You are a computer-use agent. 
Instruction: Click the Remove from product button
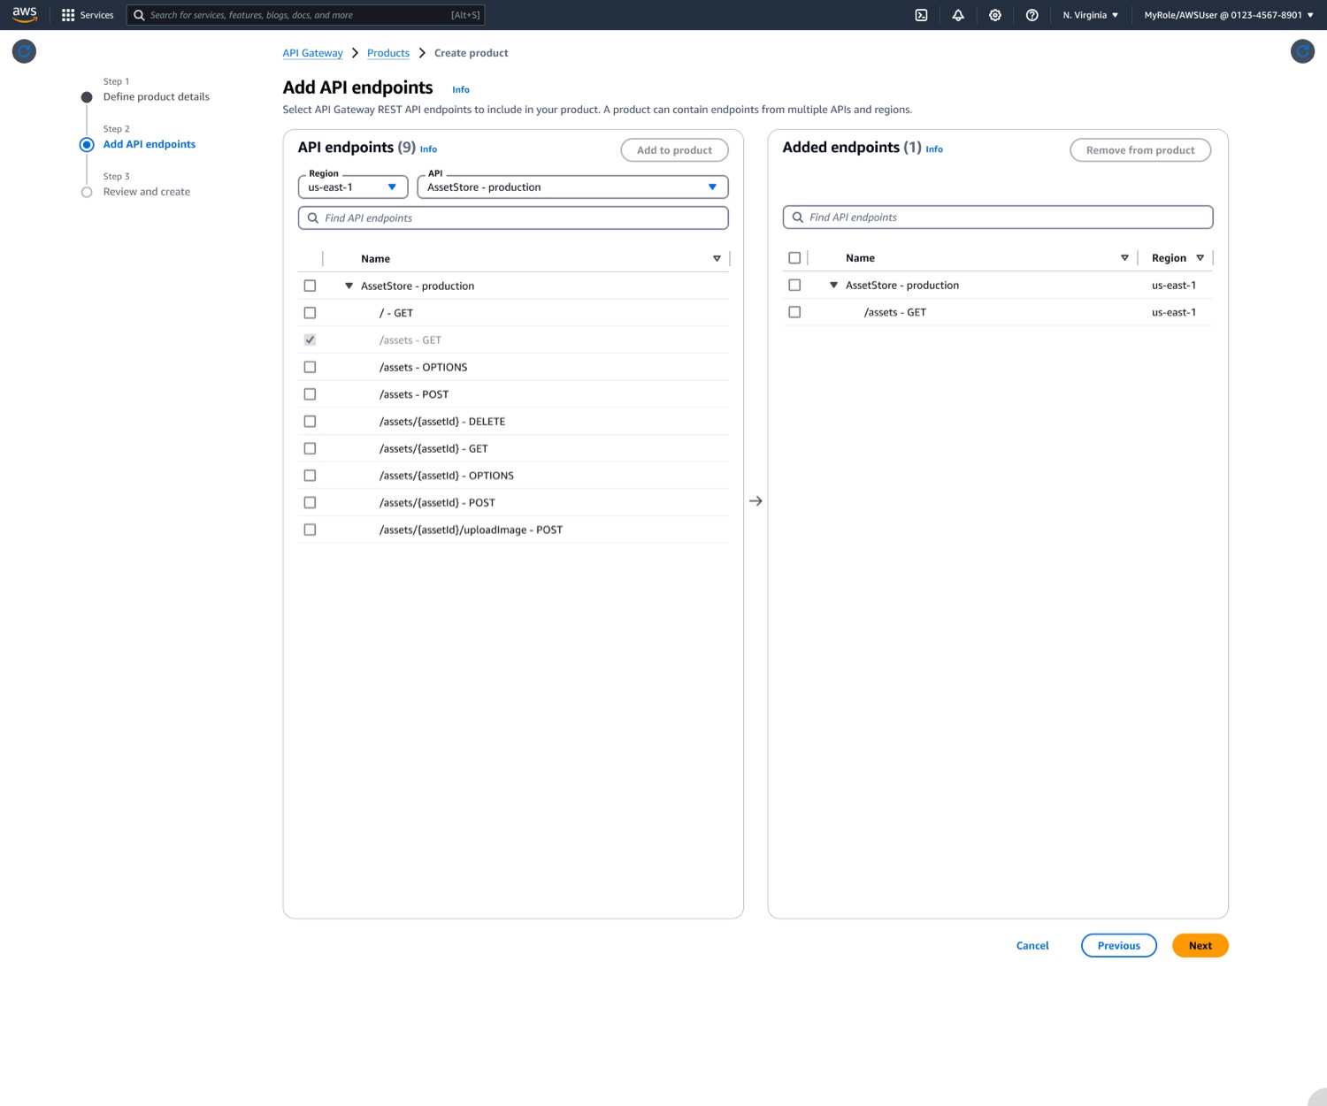pyautogui.click(x=1140, y=150)
